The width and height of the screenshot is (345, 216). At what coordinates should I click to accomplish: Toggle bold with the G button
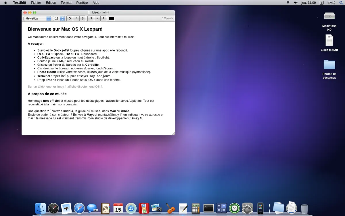pos(70,18)
